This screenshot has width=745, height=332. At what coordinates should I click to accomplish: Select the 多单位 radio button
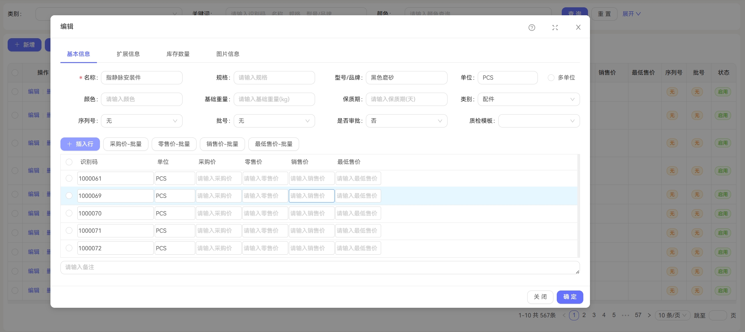(x=551, y=77)
